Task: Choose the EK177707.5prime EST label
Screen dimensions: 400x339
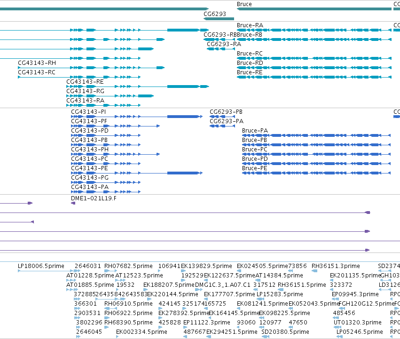Action: click(x=229, y=294)
